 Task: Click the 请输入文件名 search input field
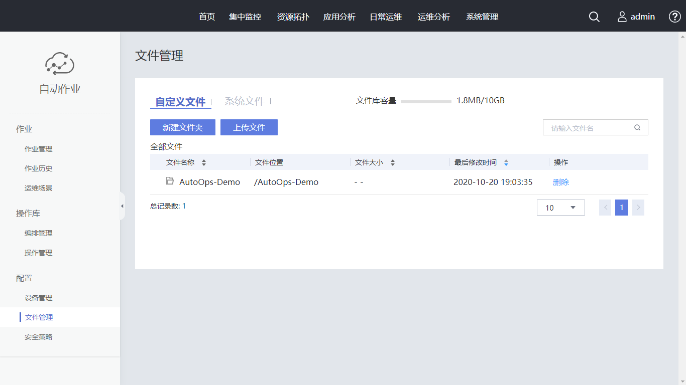(x=588, y=128)
